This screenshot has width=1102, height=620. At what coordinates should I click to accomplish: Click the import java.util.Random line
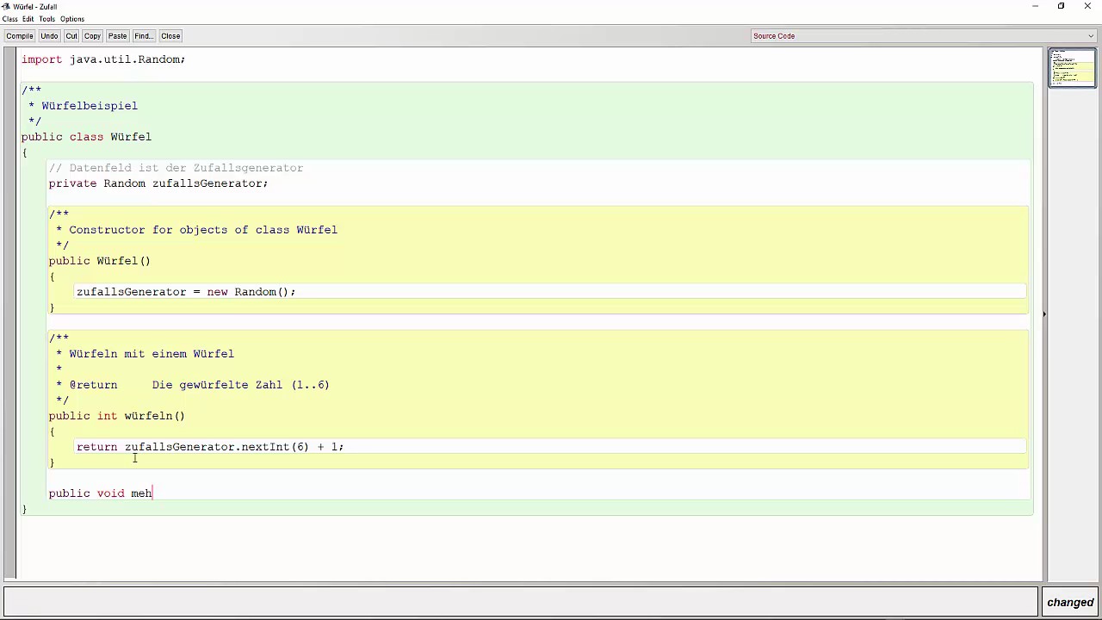point(103,59)
